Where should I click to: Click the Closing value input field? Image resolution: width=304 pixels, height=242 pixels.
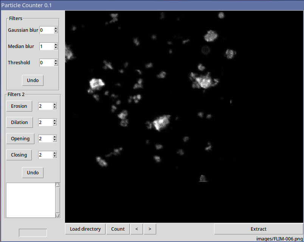click(x=45, y=155)
